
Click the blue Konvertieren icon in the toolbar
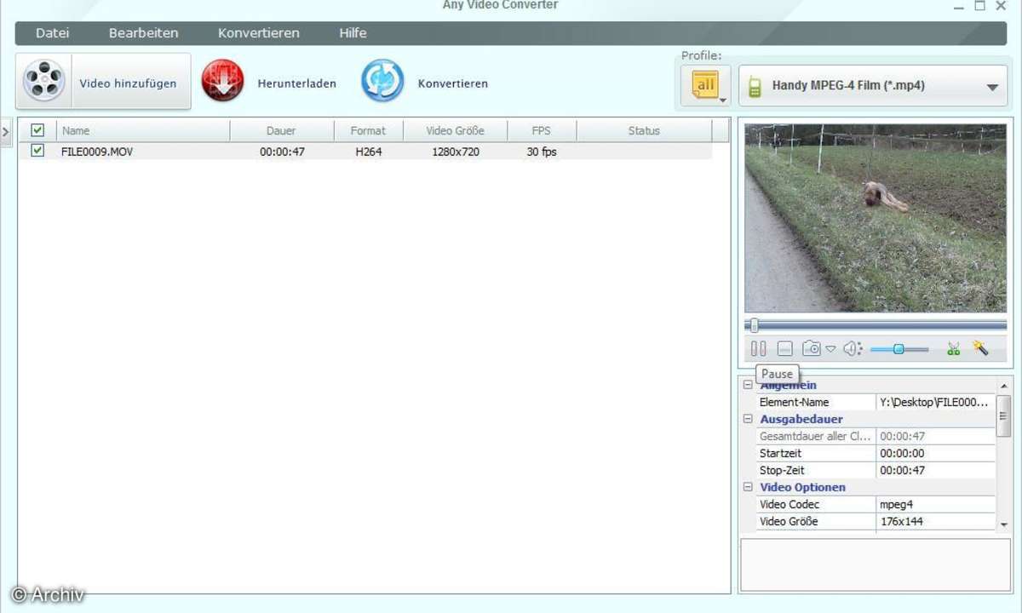tap(382, 82)
